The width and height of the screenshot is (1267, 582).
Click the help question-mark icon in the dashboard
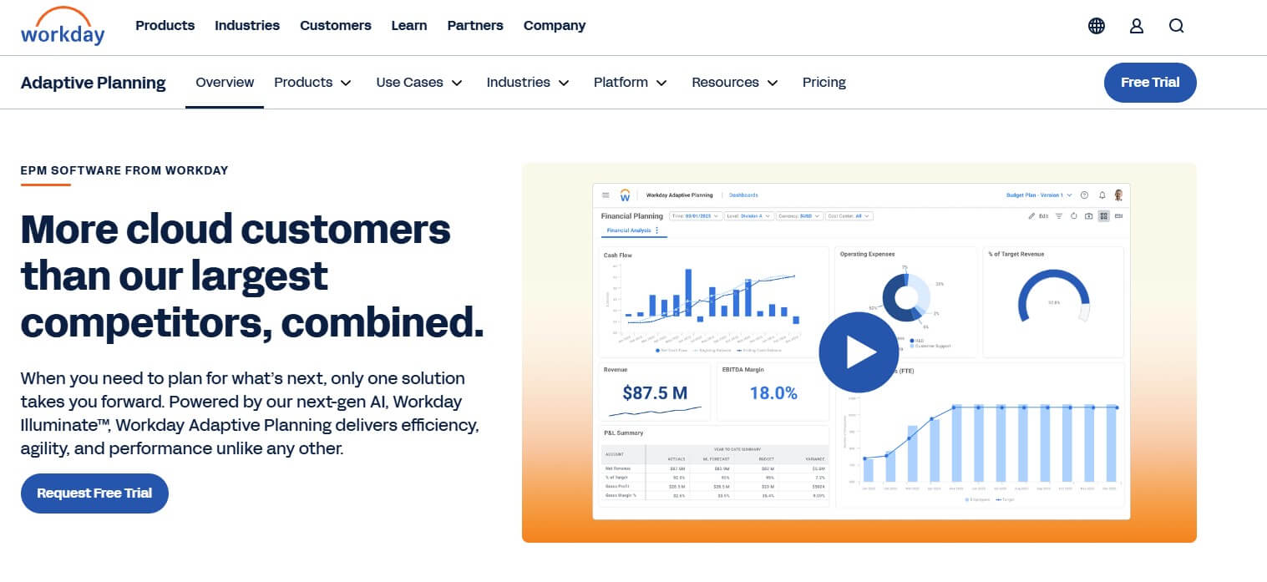pos(1084,195)
